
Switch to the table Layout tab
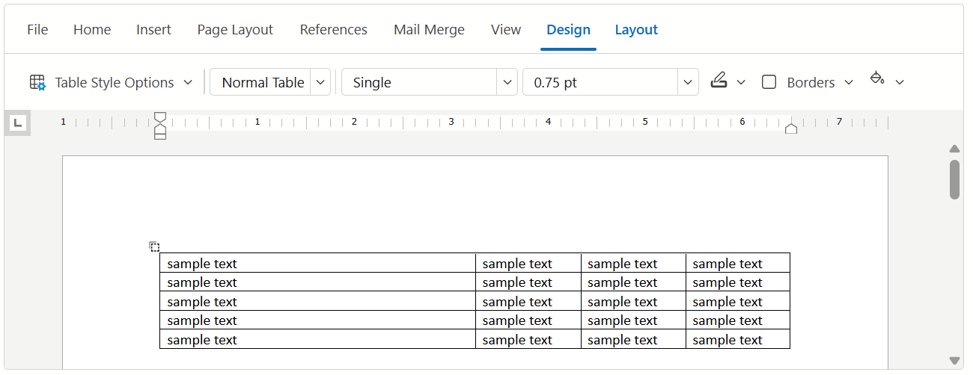636,30
